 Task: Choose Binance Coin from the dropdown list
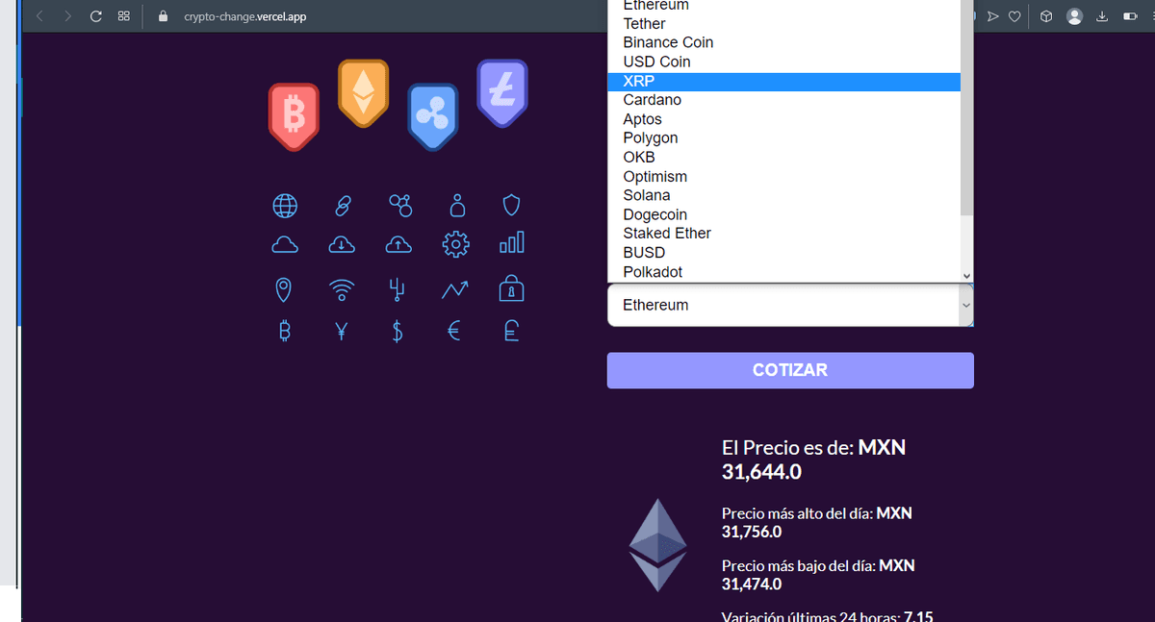click(783, 43)
